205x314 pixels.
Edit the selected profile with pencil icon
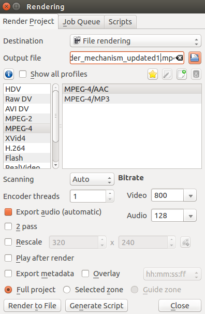[167, 74]
